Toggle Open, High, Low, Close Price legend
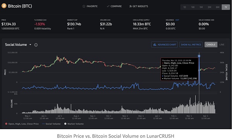 coord(22,124)
